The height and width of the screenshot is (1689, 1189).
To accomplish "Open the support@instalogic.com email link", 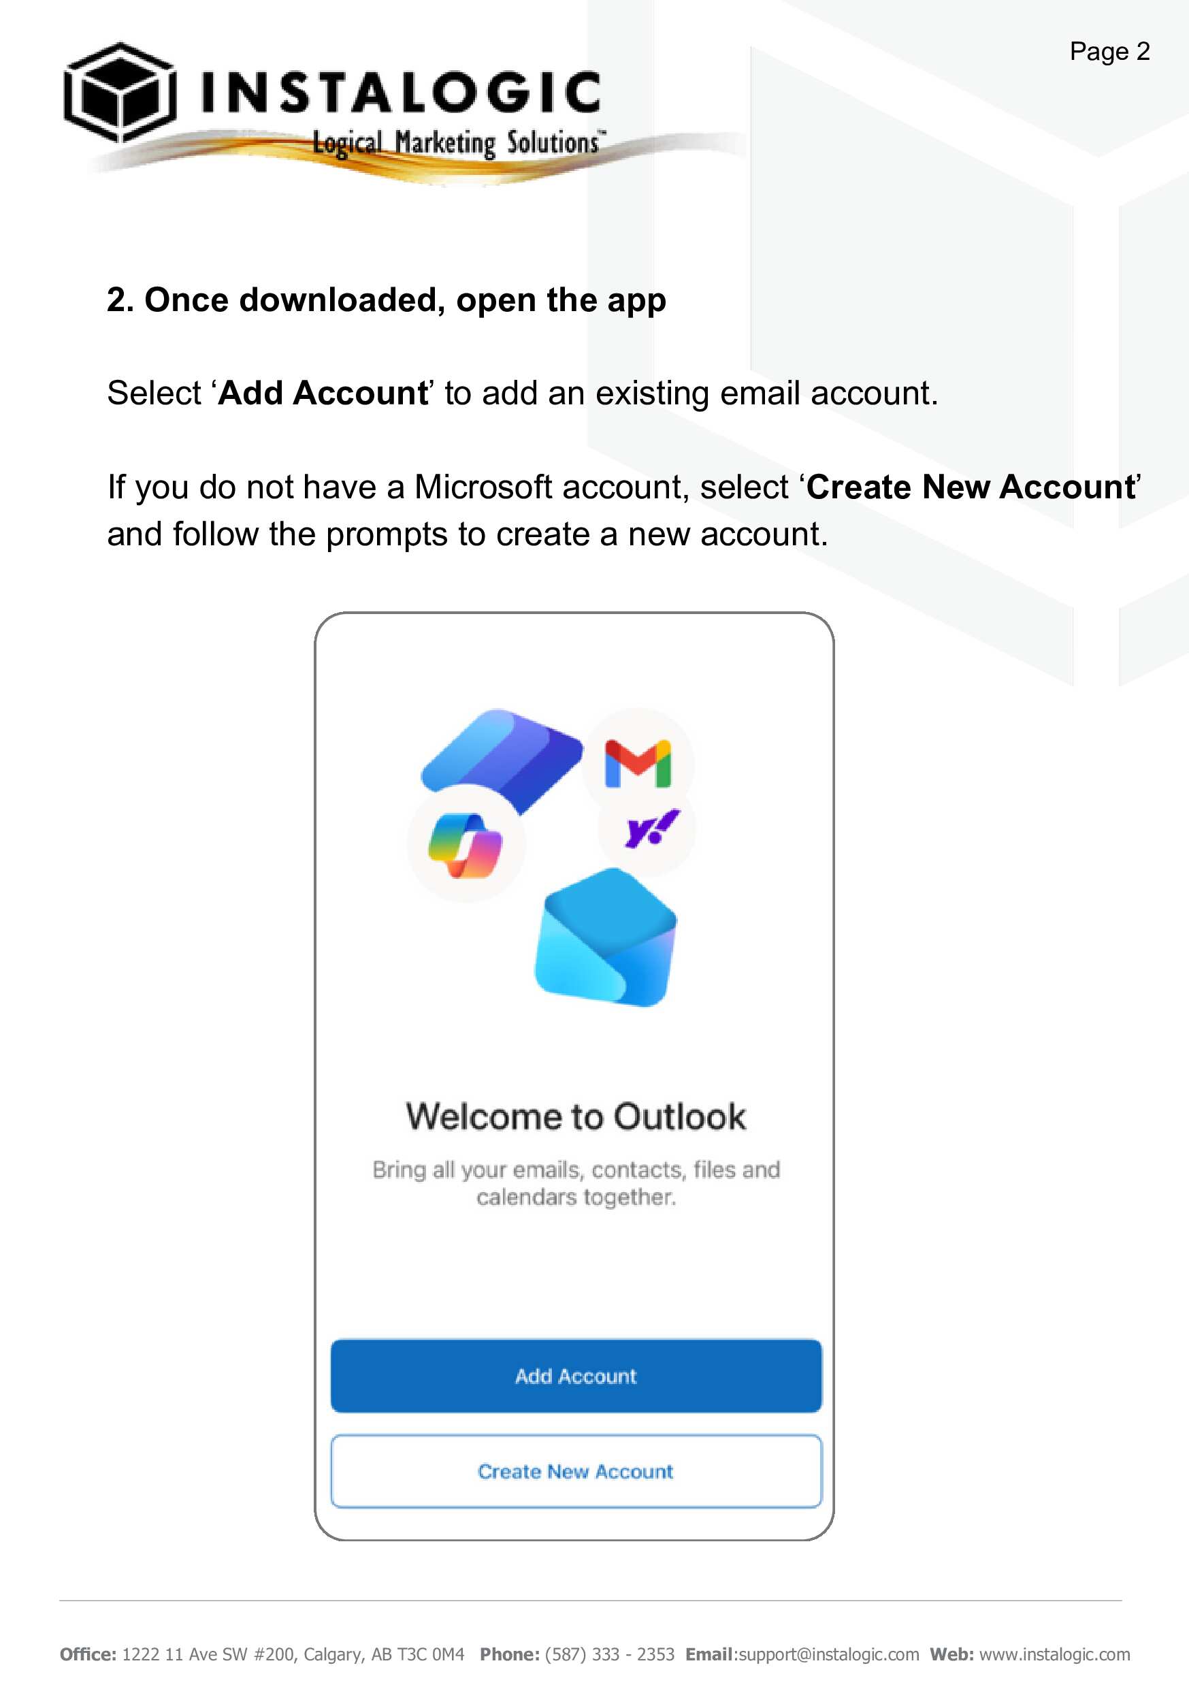I will 829,1654.
